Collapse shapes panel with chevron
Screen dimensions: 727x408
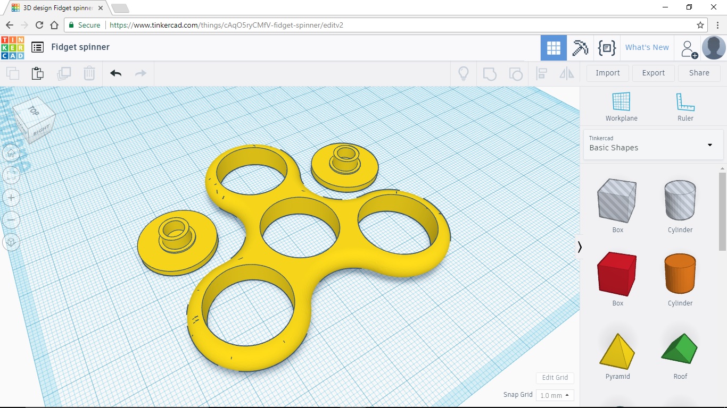(x=580, y=246)
